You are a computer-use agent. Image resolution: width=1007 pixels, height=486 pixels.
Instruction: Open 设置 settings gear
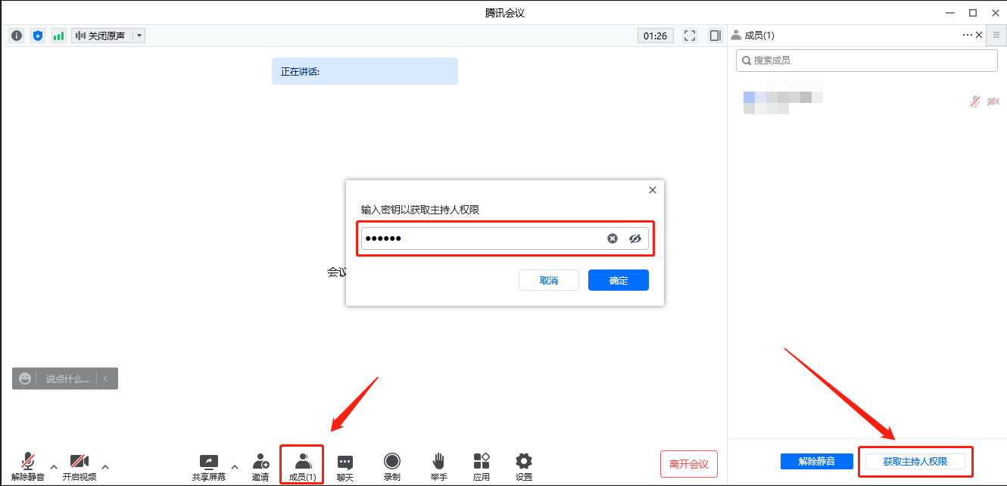(x=524, y=467)
